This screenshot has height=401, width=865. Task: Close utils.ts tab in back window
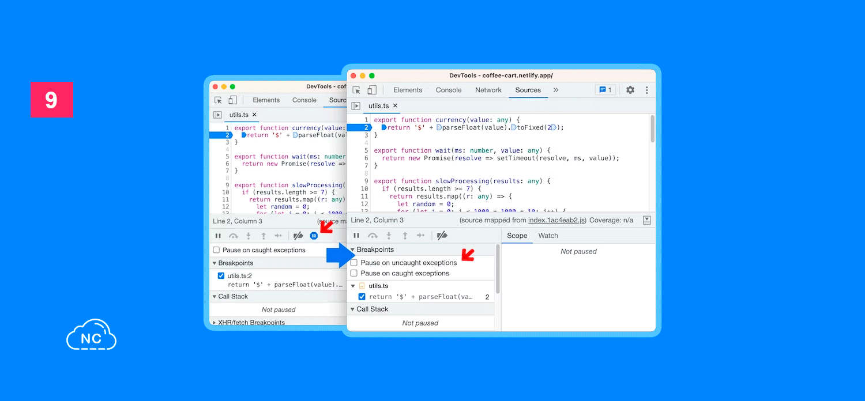click(254, 115)
